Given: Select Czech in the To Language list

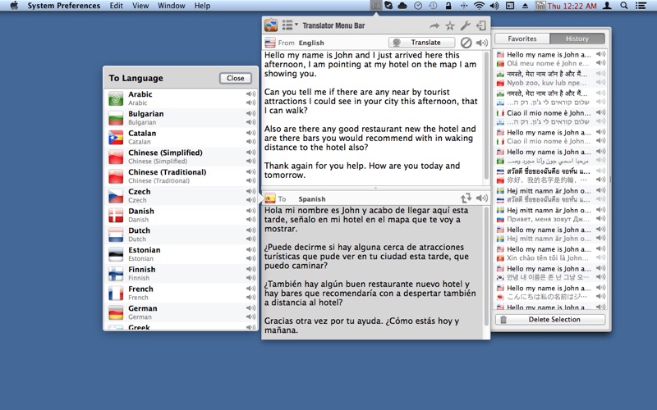Looking at the screenshot, I should pyautogui.click(x=181, y=196).
